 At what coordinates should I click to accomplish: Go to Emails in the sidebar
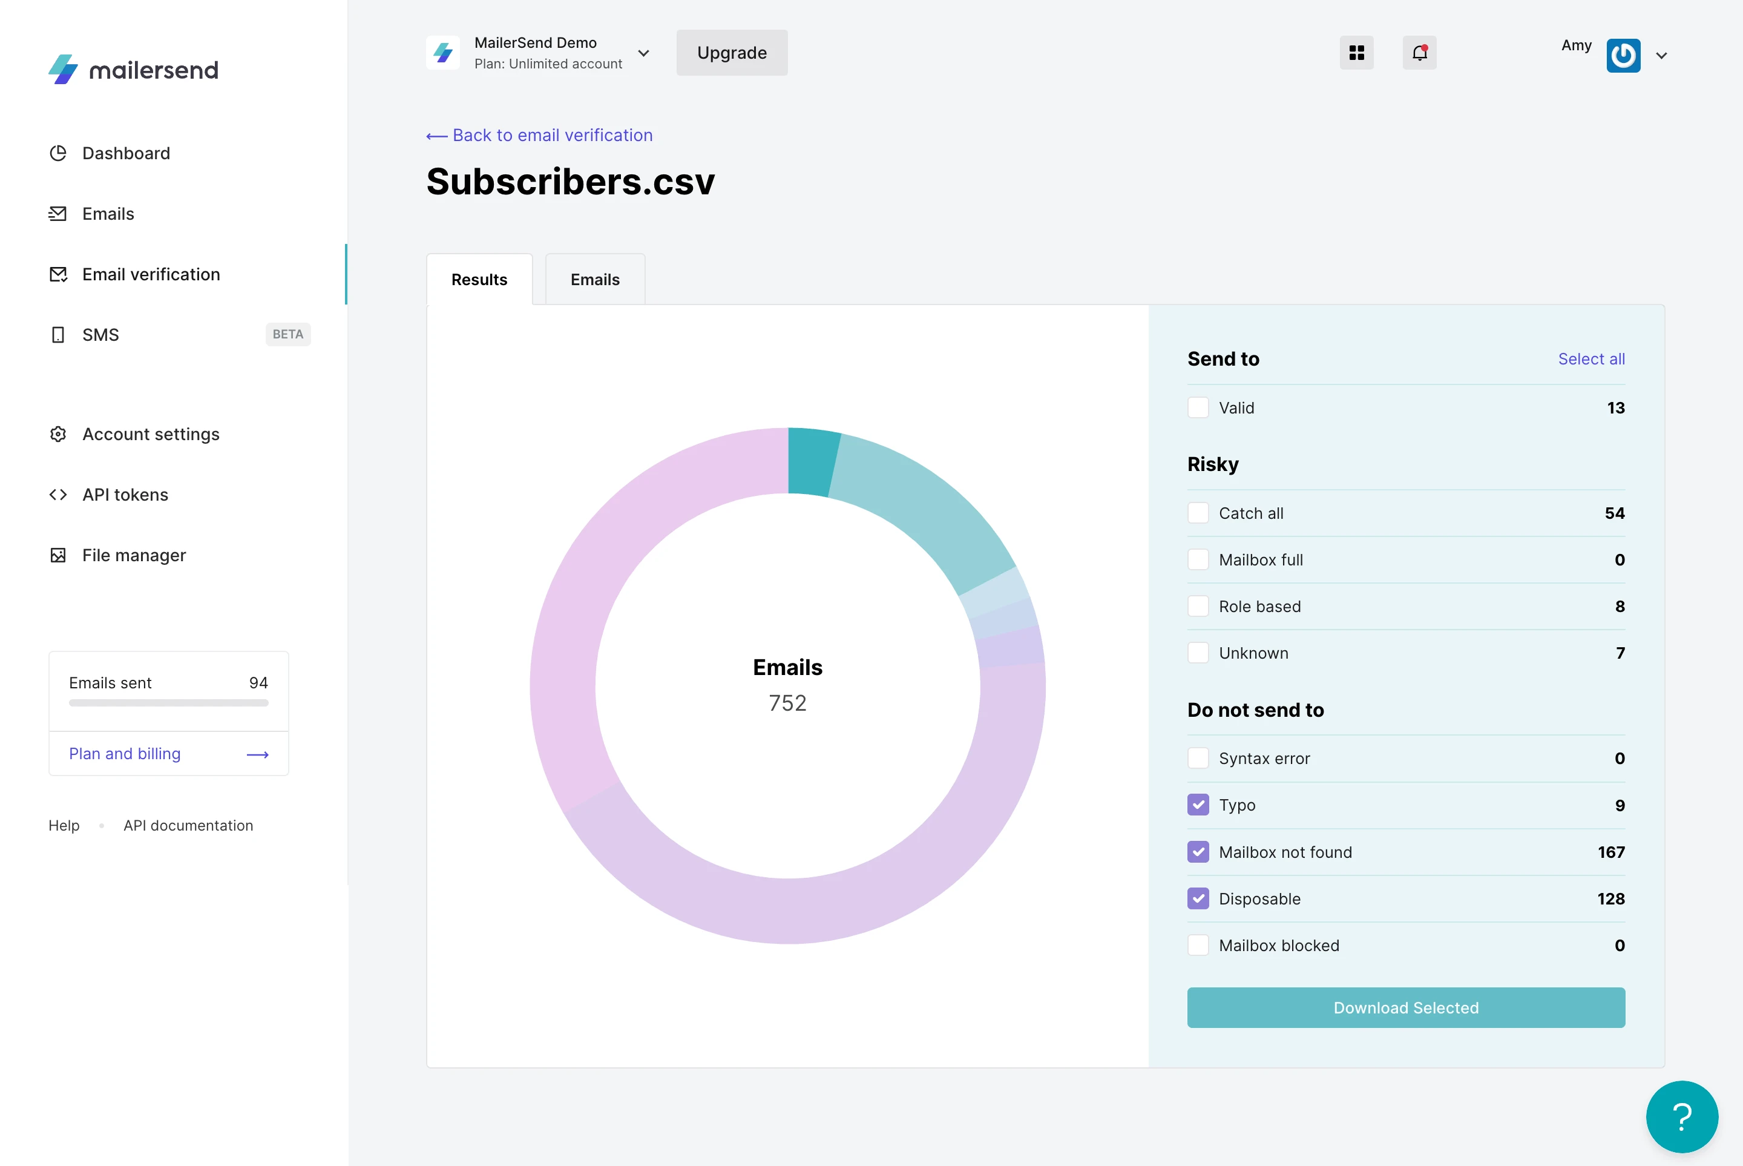(x=108, y=214)
